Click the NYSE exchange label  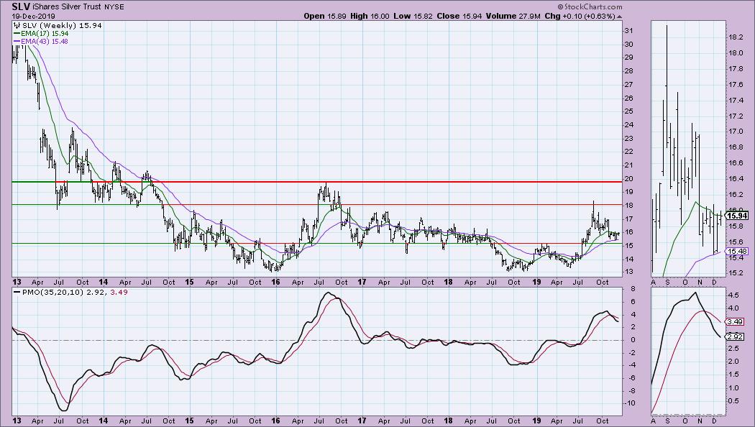114,7
